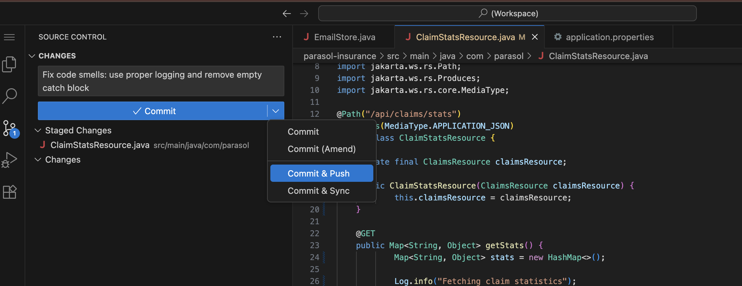Image resolution: width=742 pixels, height=286 pixels.
Task: Open the Search magnifier in activity bar
Action: click(9, 96)
